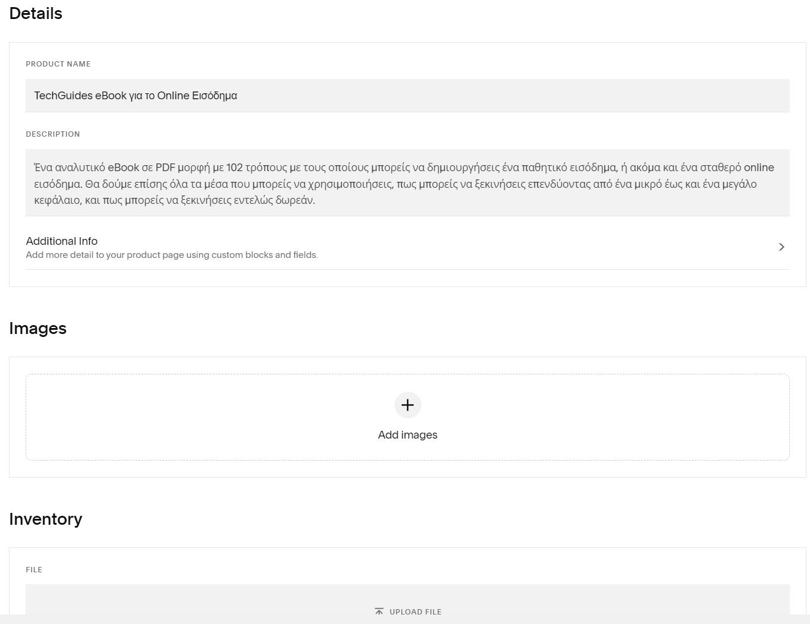This screenshot has height=624, width=810.
Task: Click the Inventory section heading
Action: coord(46,519)
